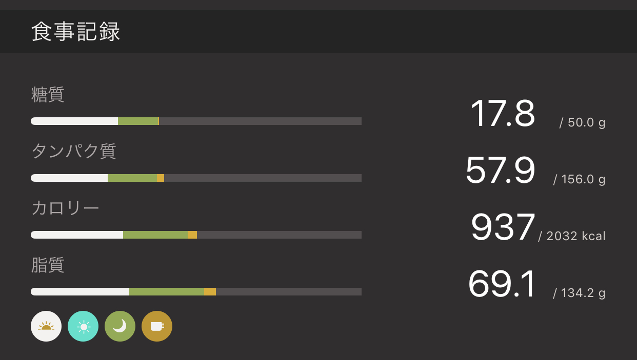Click the 57.9 protein value
Screen dimensions: 637x360
coord(500,171)
